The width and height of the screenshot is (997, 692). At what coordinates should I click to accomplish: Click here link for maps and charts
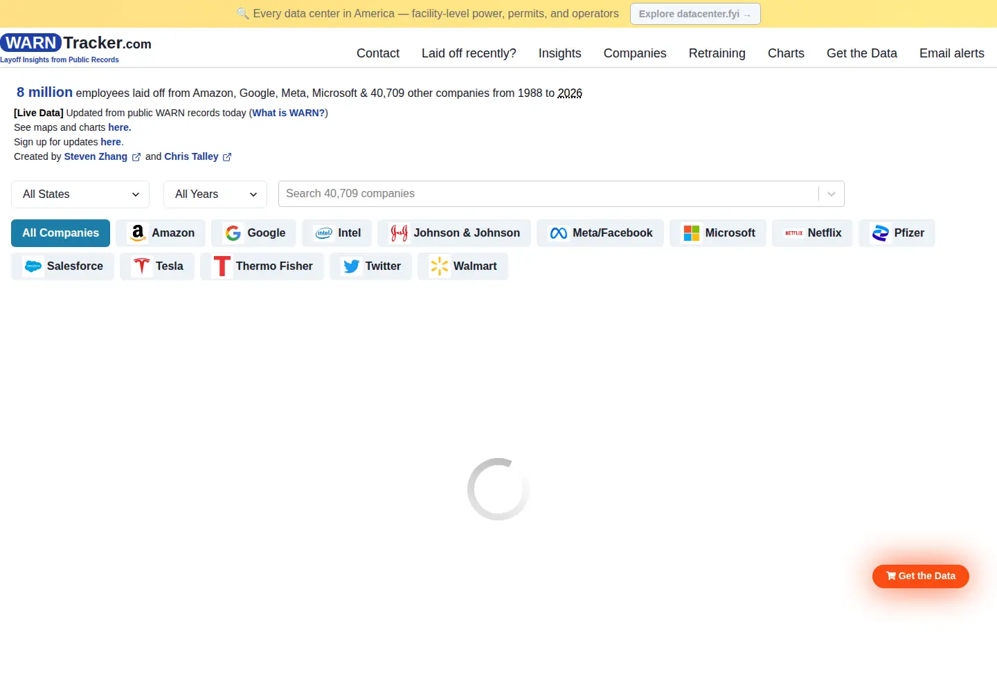(120, 127)
